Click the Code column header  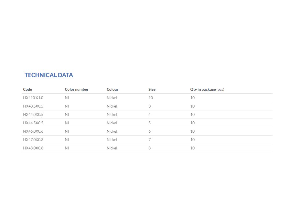27,90
